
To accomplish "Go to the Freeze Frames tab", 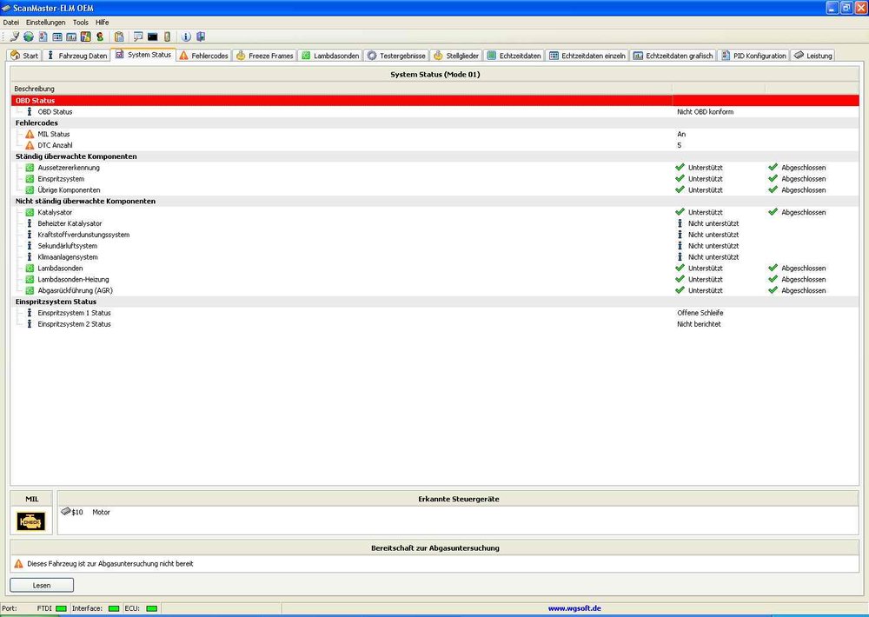I will [264, 56].
